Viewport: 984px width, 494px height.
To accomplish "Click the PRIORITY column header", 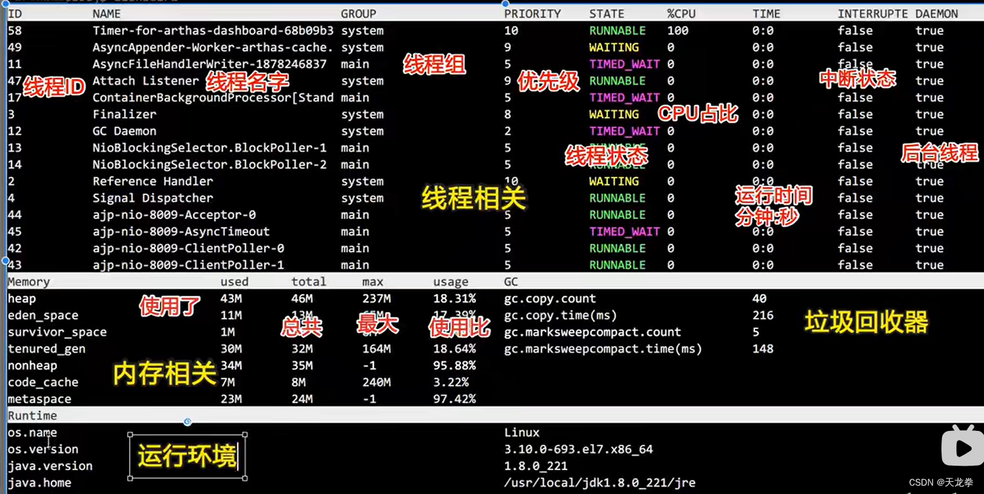I will point(533,14).
